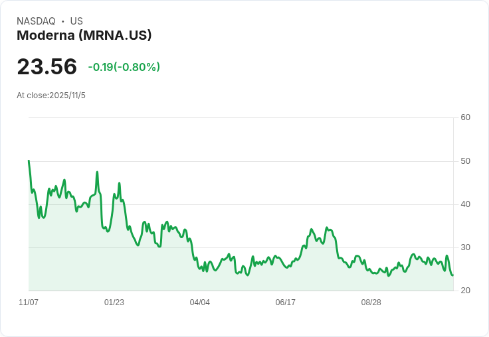The width and height of the screenshot is (489, 337).
Task: Click the 20 y-axis label
Action: (x=465, y=291)
